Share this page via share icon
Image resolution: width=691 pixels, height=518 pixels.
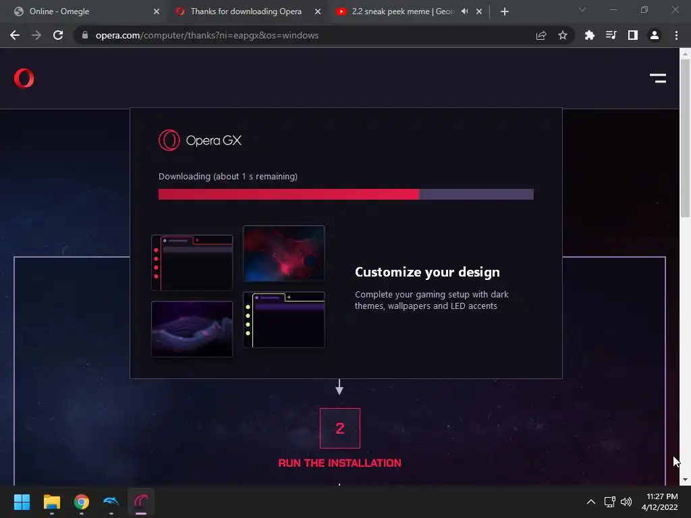(541, 35)
